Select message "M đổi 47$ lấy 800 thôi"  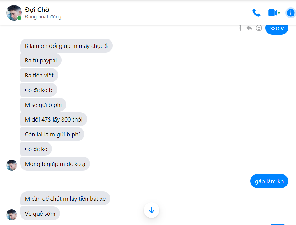(x=54, y=119)
